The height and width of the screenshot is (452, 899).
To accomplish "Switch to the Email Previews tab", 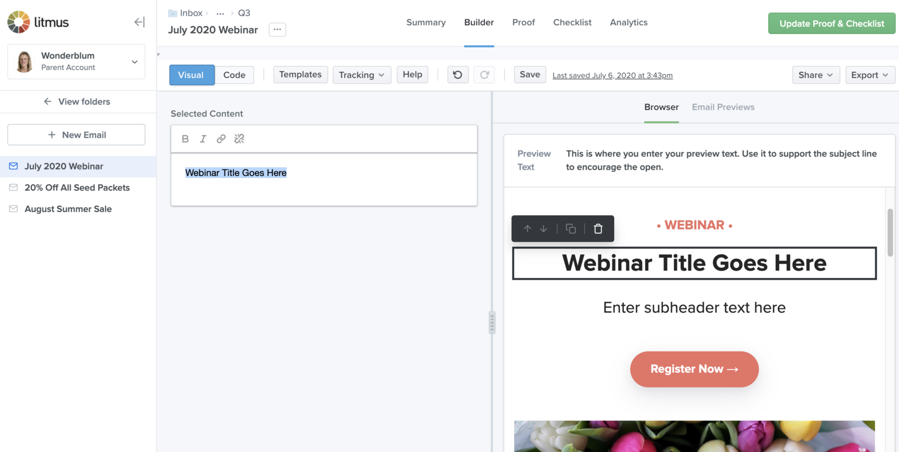I will pos(723,107).
